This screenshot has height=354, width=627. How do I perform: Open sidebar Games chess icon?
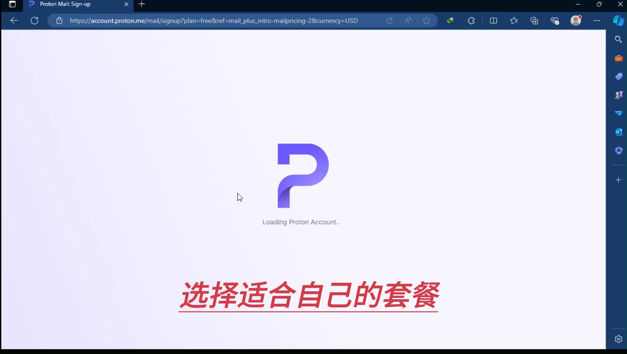click(x=618, y=95)
